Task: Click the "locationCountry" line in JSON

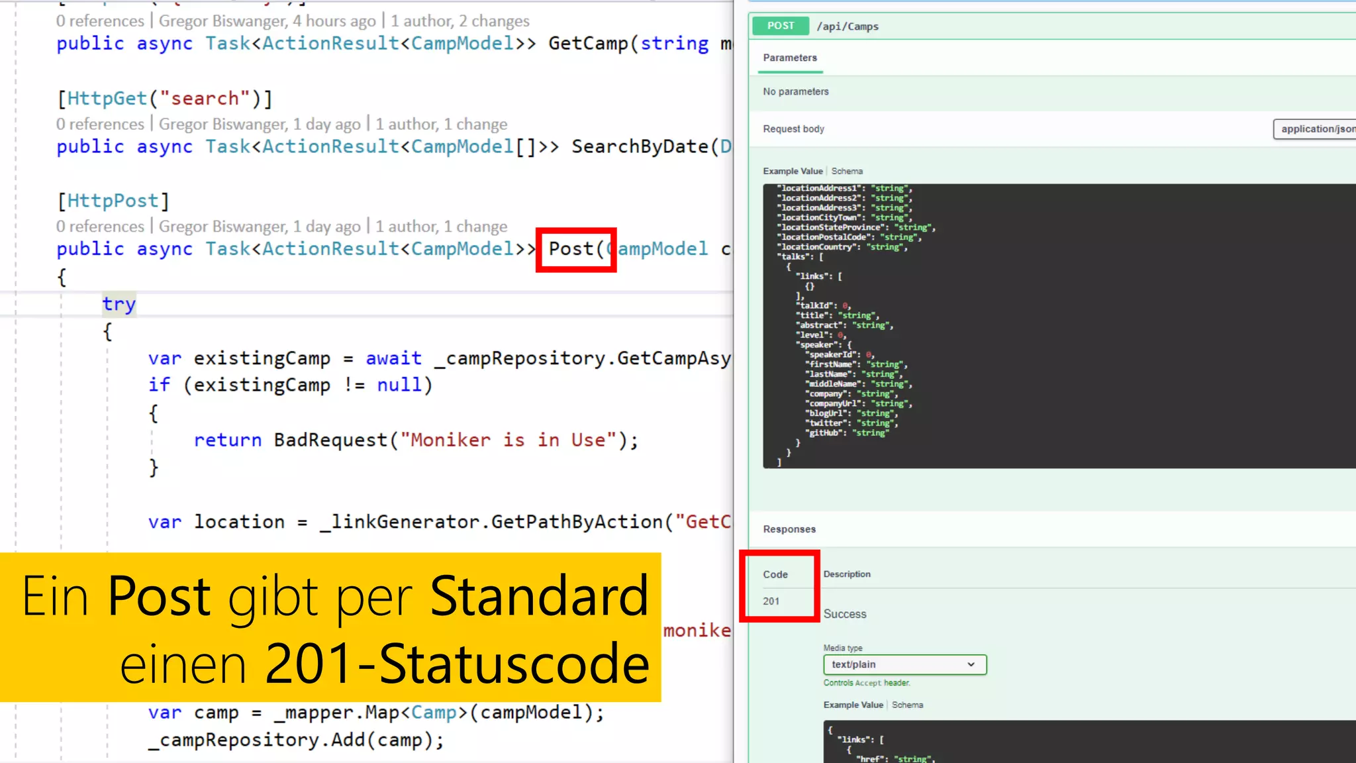Action: (842, 247)
